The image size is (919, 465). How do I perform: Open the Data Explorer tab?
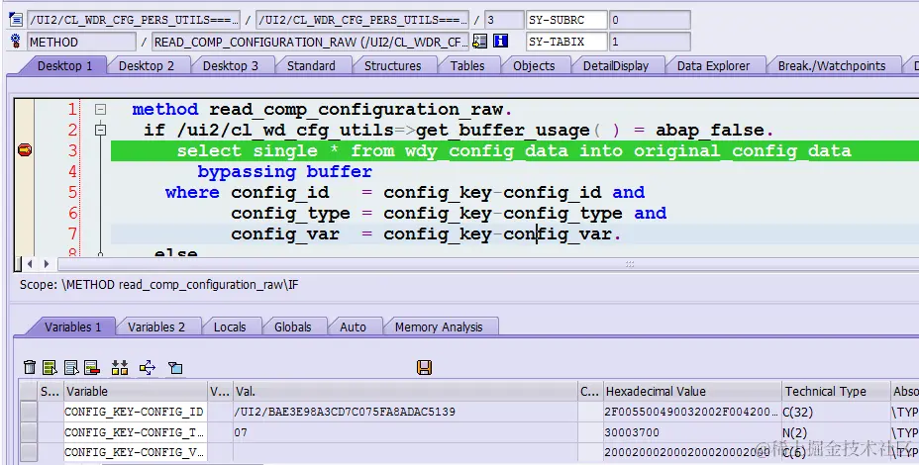[713, 65]
